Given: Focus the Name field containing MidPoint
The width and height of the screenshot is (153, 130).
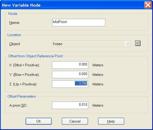Looking at the screenshot, I should [79, 23].
